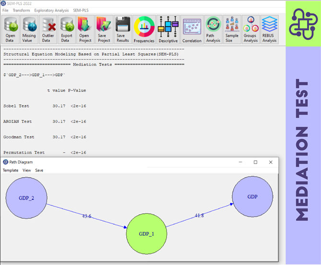Click the Mediation Tests section heading
Screen dimensions: 321x265
[92, 64]
